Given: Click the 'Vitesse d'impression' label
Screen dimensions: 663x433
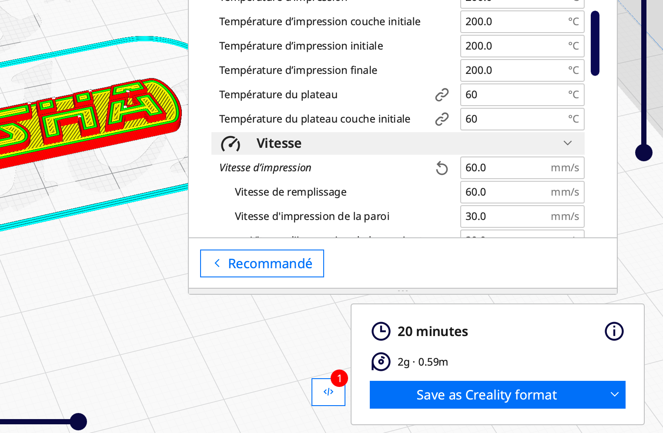Looking at the screenshot, I should [x=265, y=168].
